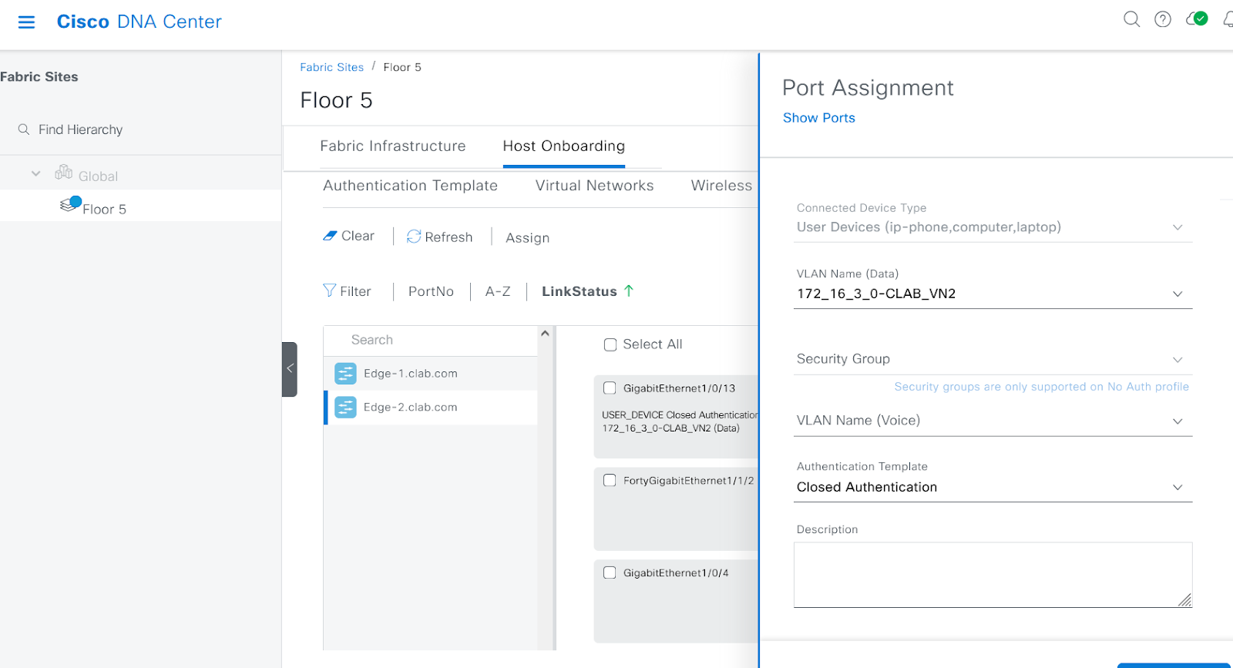Open the Security Group dropdown
Viewport: 1233px width, 668px height.
click(x=993, y=359)
